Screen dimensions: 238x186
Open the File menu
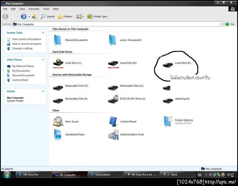click(x=5, y=9)
